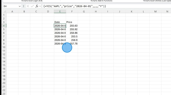Viewport: 171px width, 95px height.
Task: Select column I header
Action: coord(108,11)
